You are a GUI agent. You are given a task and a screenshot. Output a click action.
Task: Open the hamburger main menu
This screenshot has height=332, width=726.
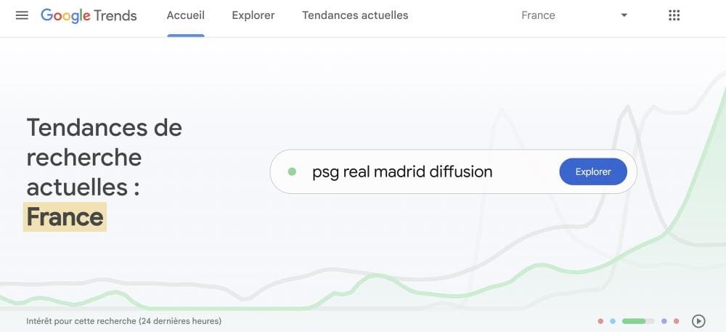(x=22, y=15)
